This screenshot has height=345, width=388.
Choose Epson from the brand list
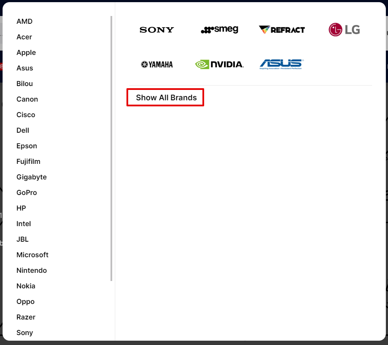click(27, 146)
